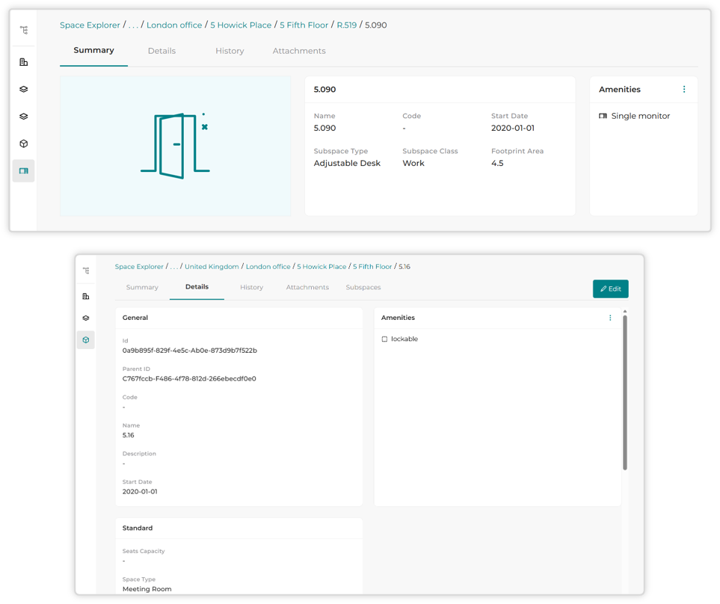Go to 5 Fifth Floor in 5.16 window

(372, 267)
